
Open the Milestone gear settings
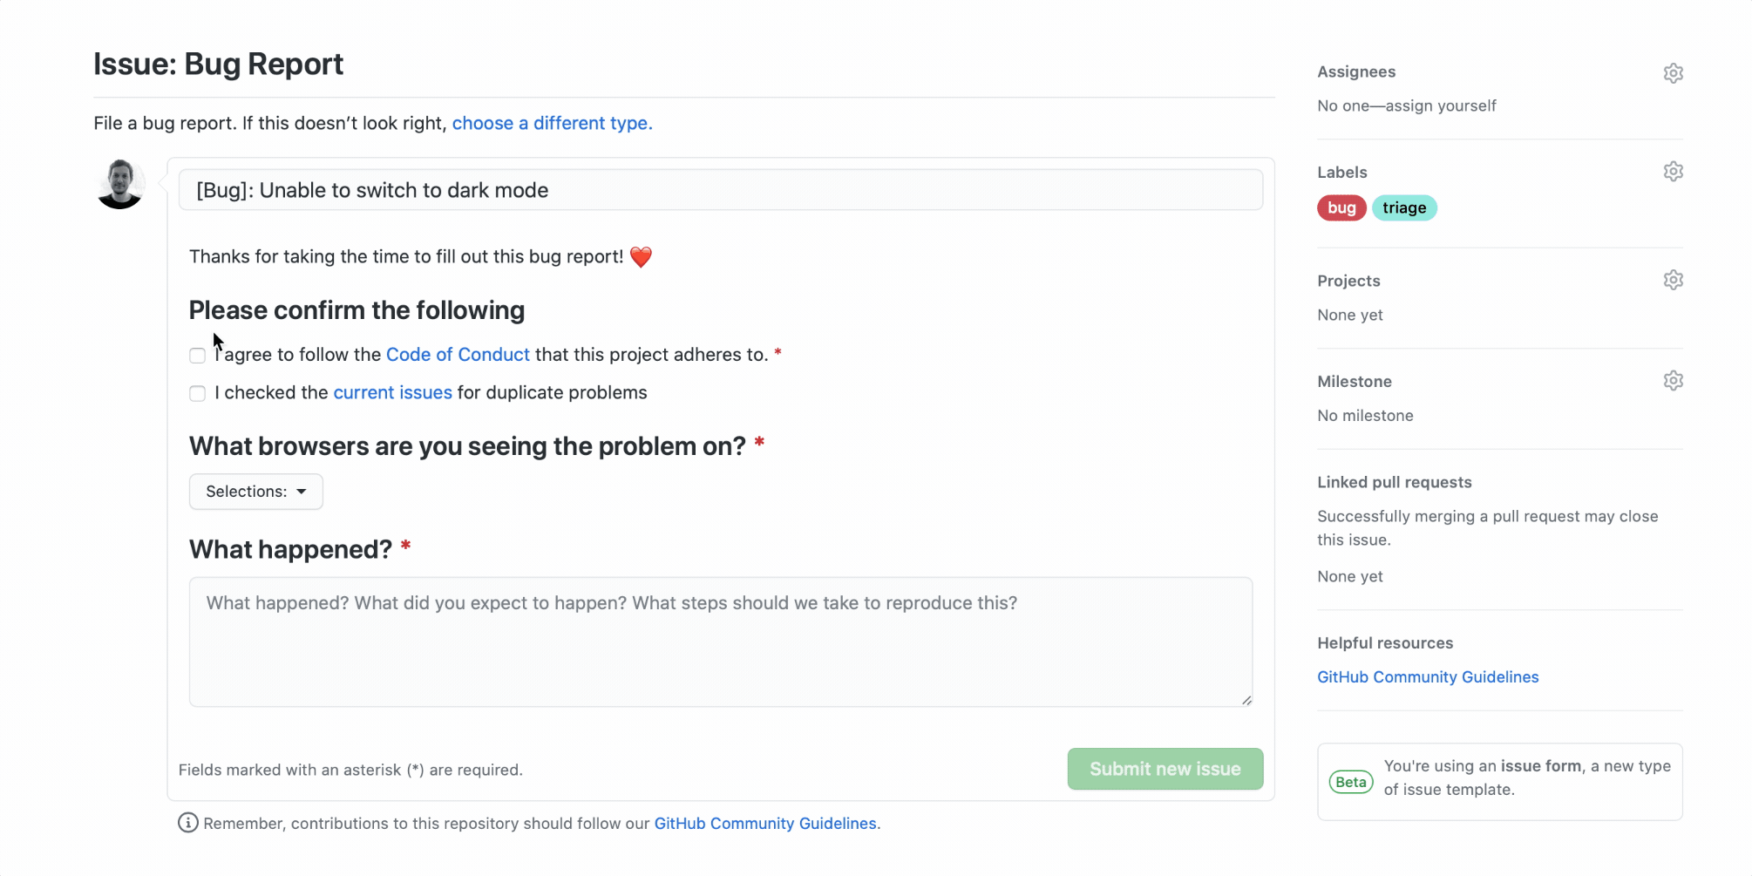[1673, 381]
